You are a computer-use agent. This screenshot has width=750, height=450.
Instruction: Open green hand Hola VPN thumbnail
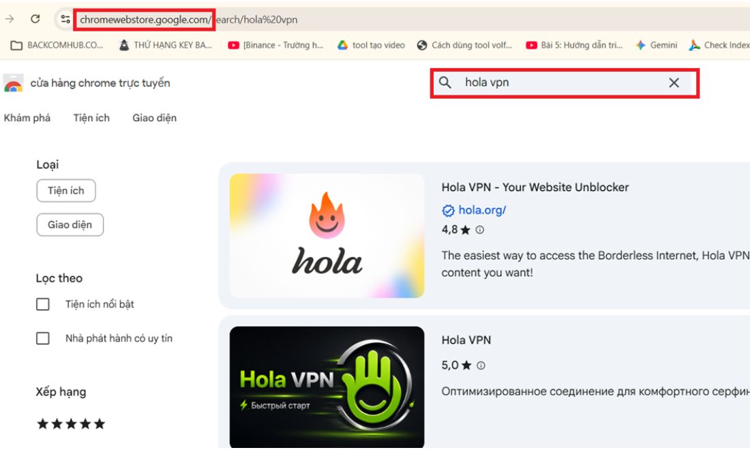[327, 387]
